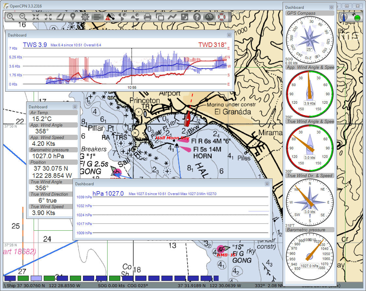The image size is (366, 291).
Task: Drop a mark with the pin tool
Action: [x=73, y=17]
